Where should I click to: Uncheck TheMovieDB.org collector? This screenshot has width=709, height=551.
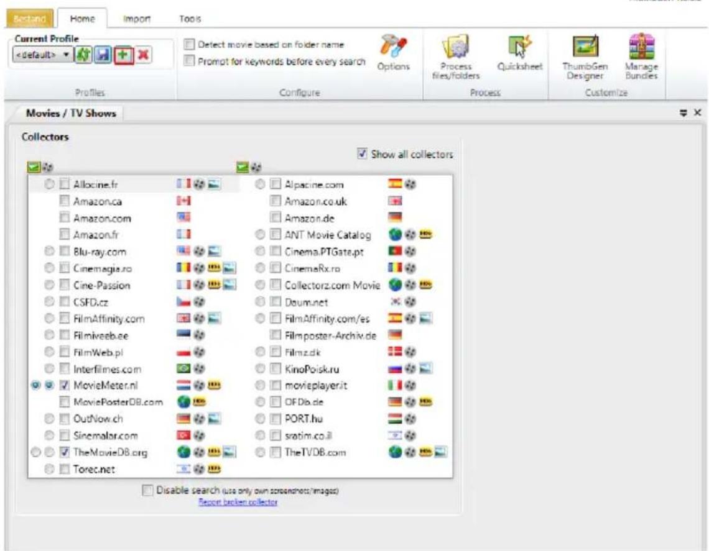[x=65, y=452]
